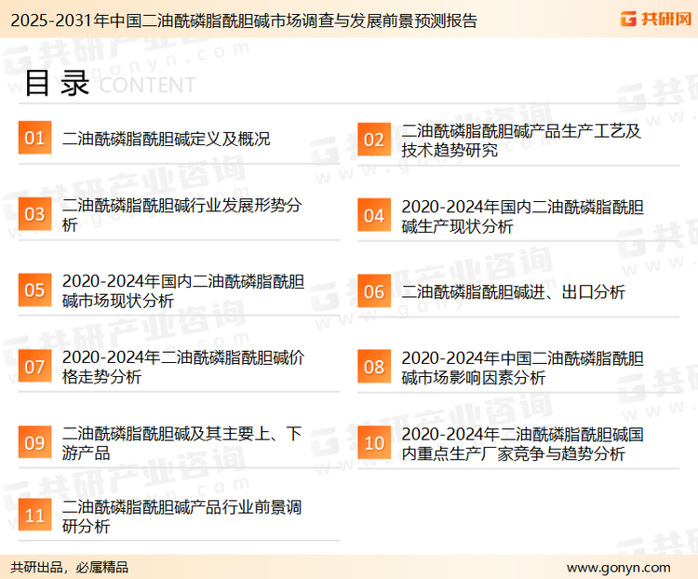Open chapter 2020-2024年二油酰磷脂酰胆碱价格走势分析

pyautogui.click(x=183, y=367)
